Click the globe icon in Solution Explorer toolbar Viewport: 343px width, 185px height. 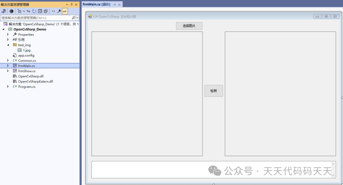(11, 11)
